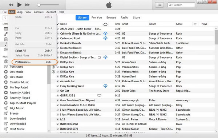Open the Browse tab
This screenshot has height=138, width=218.
(x=111, y=17)
